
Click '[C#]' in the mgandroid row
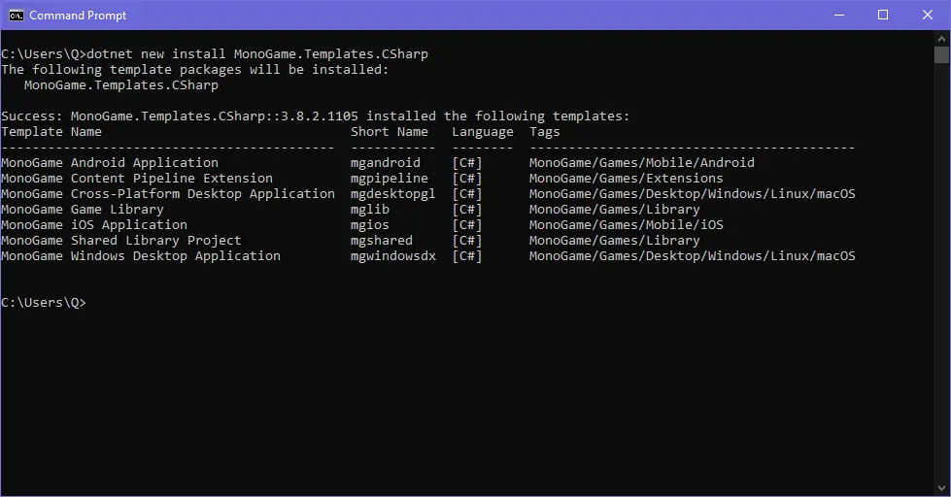click(467, 163)
